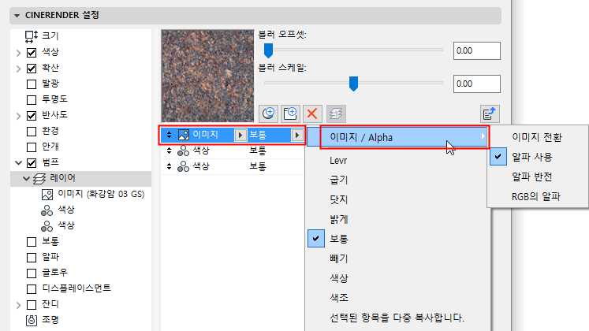
Task: Click the granite texture preview thumbnail
Action: [x=207, y=76]
